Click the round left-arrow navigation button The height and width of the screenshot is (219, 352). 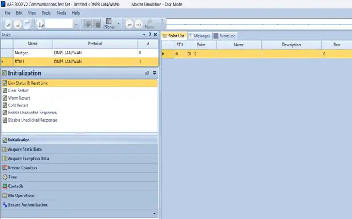pos(129,24)
